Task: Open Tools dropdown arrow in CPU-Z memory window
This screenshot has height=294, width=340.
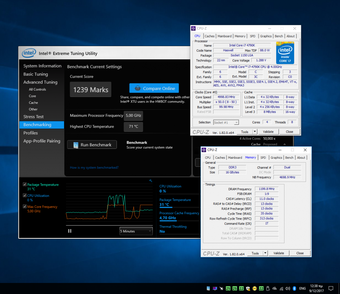Action: click(265, 253)
